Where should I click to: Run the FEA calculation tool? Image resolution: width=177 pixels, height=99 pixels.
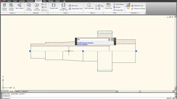[128, 6]
